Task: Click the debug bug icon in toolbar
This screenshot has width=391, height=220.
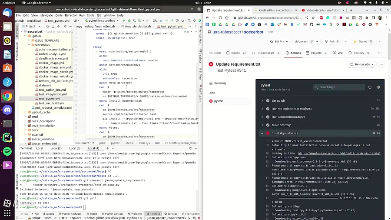Action: [129, 20]
